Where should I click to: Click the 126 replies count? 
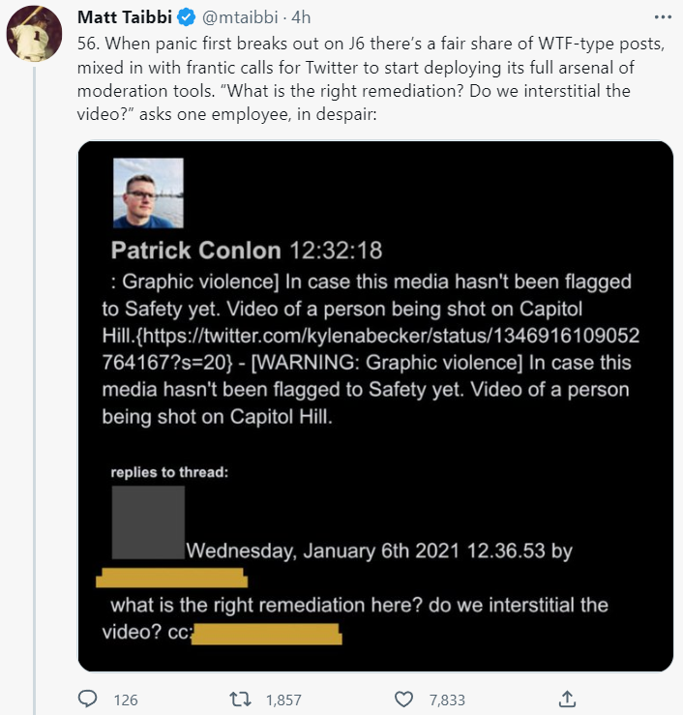point(126,700)
